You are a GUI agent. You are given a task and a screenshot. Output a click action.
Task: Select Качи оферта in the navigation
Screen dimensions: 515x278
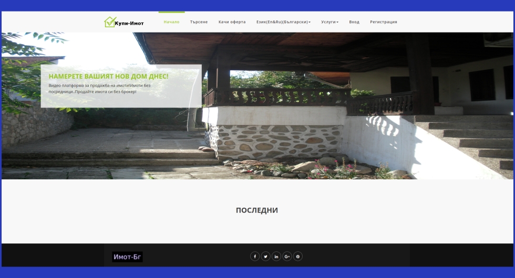click(232, 22)
